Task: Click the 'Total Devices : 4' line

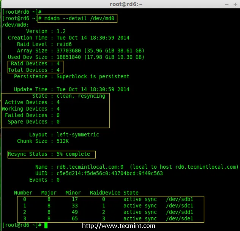Action: click(x=34, y=70)
